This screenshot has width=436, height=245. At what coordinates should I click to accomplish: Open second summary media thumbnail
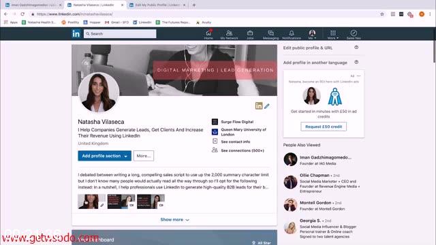click(121, 201)
